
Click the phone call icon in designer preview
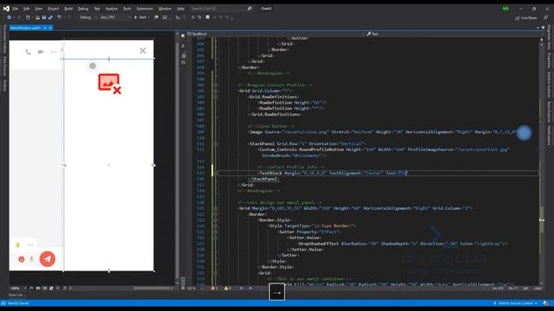tap(29, 52)
